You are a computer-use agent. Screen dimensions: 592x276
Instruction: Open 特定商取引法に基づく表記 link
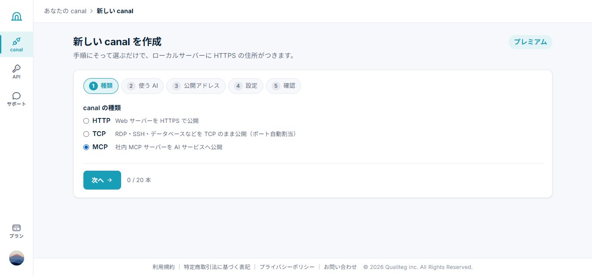click(x=217, y=267)
